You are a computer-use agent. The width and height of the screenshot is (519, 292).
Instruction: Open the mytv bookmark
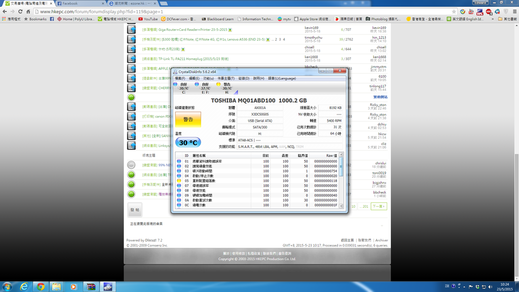pos(284,19)
